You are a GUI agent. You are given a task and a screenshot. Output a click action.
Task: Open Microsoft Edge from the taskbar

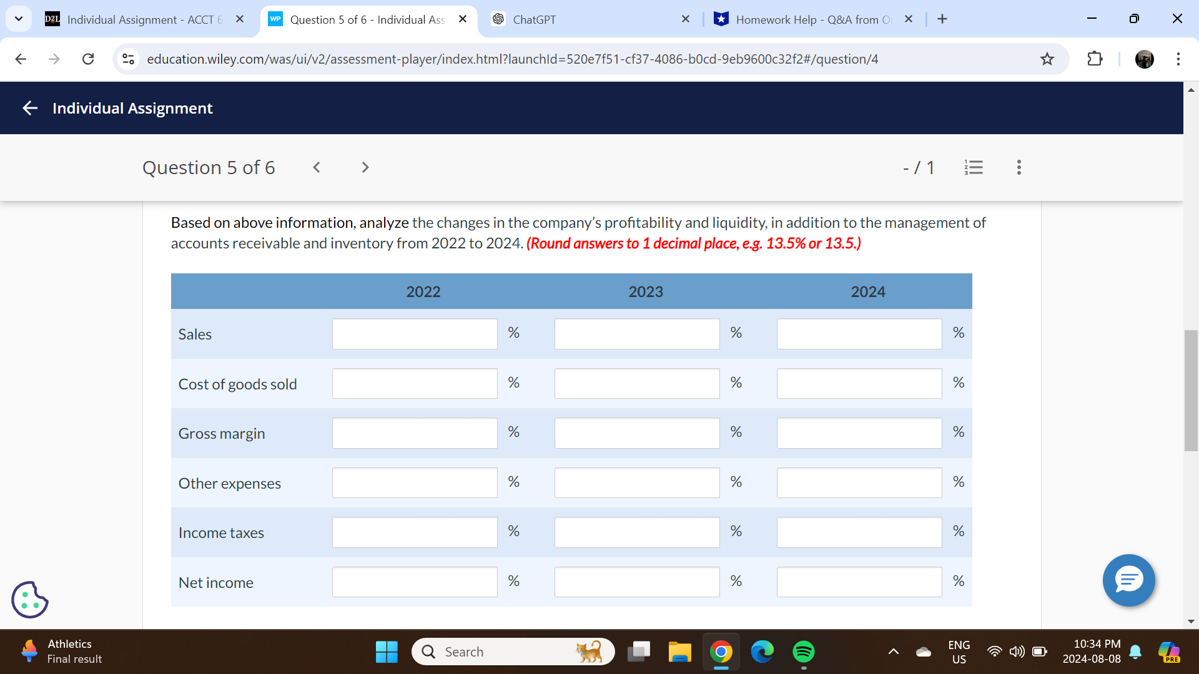click(x=762, y=652)
